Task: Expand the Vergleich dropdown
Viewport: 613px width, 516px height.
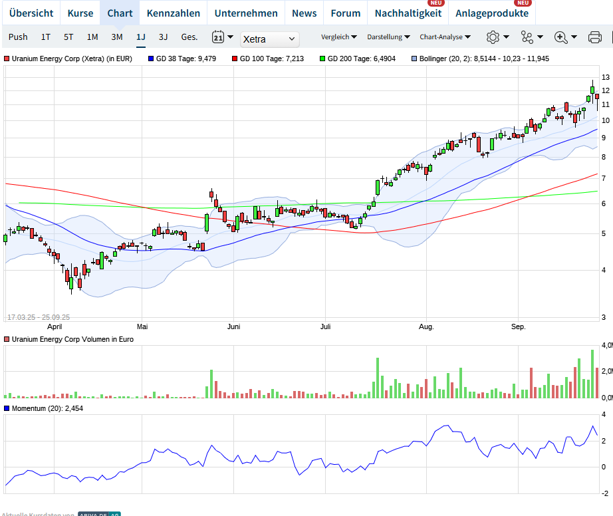Action: click(340, 37)
